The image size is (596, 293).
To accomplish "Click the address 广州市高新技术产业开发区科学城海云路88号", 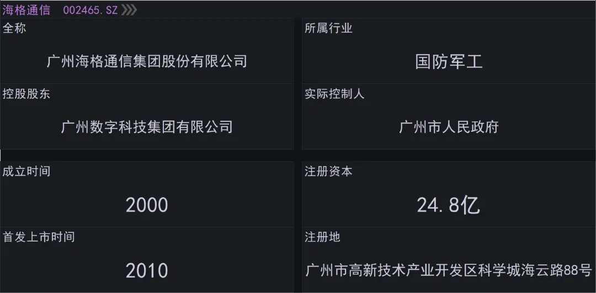I will click(449, 270).
